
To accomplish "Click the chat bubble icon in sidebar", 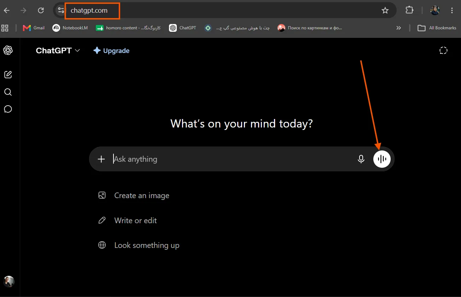I will [x=8, y=109].
